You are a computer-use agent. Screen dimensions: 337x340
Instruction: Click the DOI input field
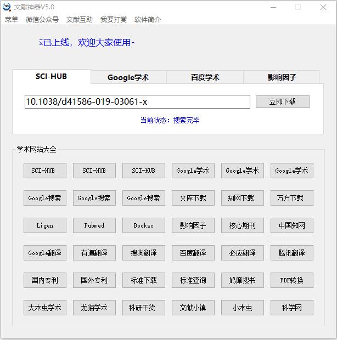[137, 101]
